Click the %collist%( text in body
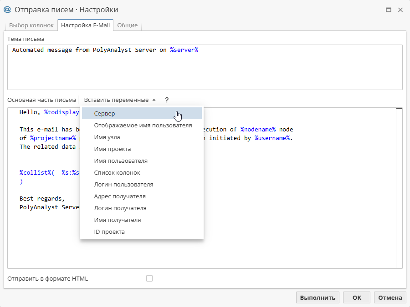 click(37, 173)
